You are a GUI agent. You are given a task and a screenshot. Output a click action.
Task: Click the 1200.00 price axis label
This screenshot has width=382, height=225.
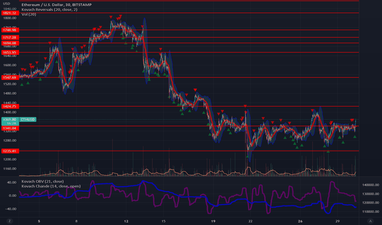[x=10, y=159]
